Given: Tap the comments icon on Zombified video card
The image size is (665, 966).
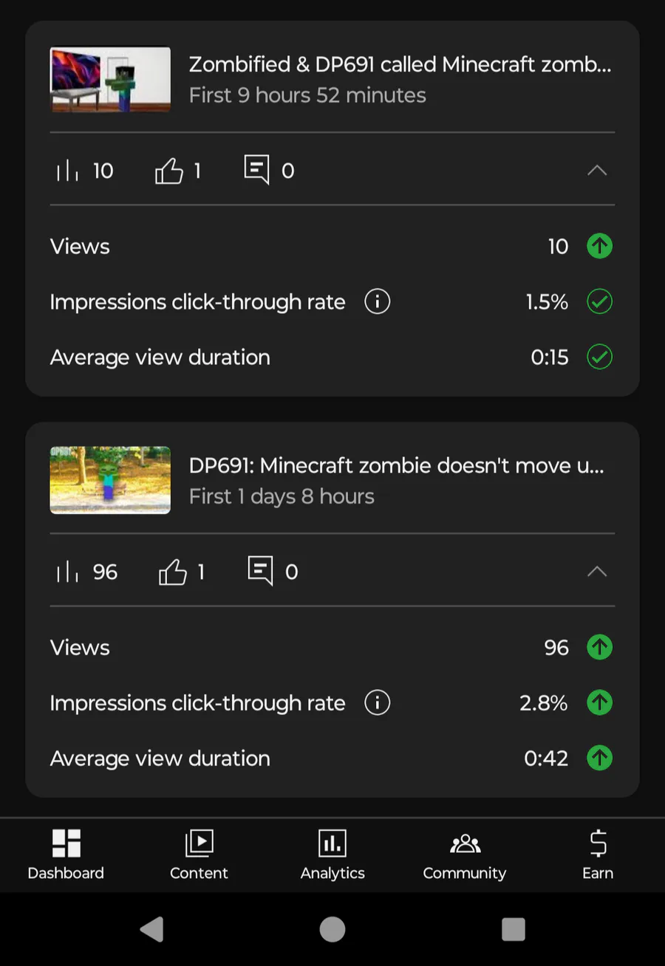Looking at the screenshot, I should (x=256, y=170).
